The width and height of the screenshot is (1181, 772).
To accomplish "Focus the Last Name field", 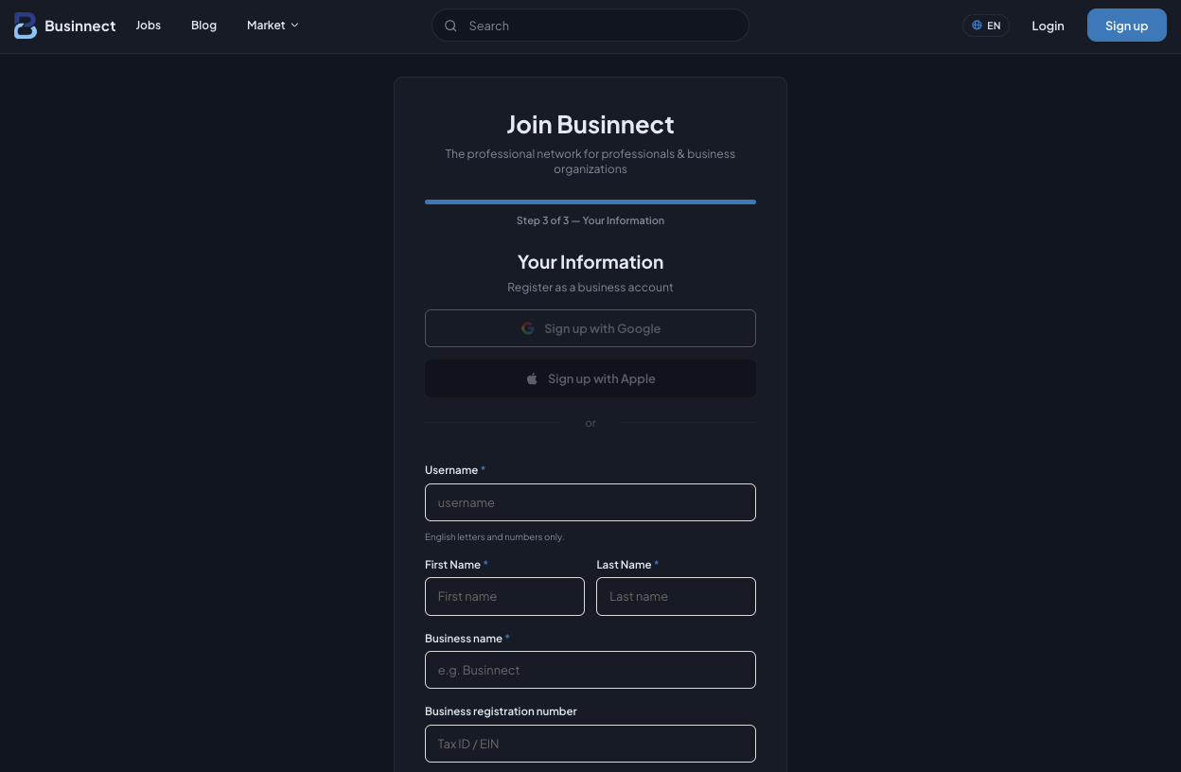I will click(x=676, y=596).
